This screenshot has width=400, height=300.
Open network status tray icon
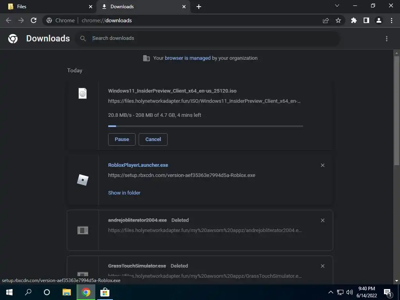[340, 292]
